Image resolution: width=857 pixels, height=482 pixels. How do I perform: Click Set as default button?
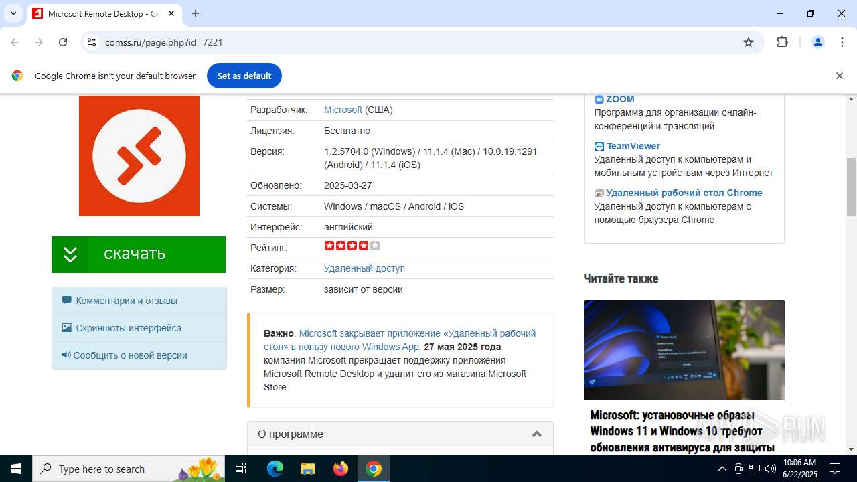pyautogui.click(x=244, y=76)
